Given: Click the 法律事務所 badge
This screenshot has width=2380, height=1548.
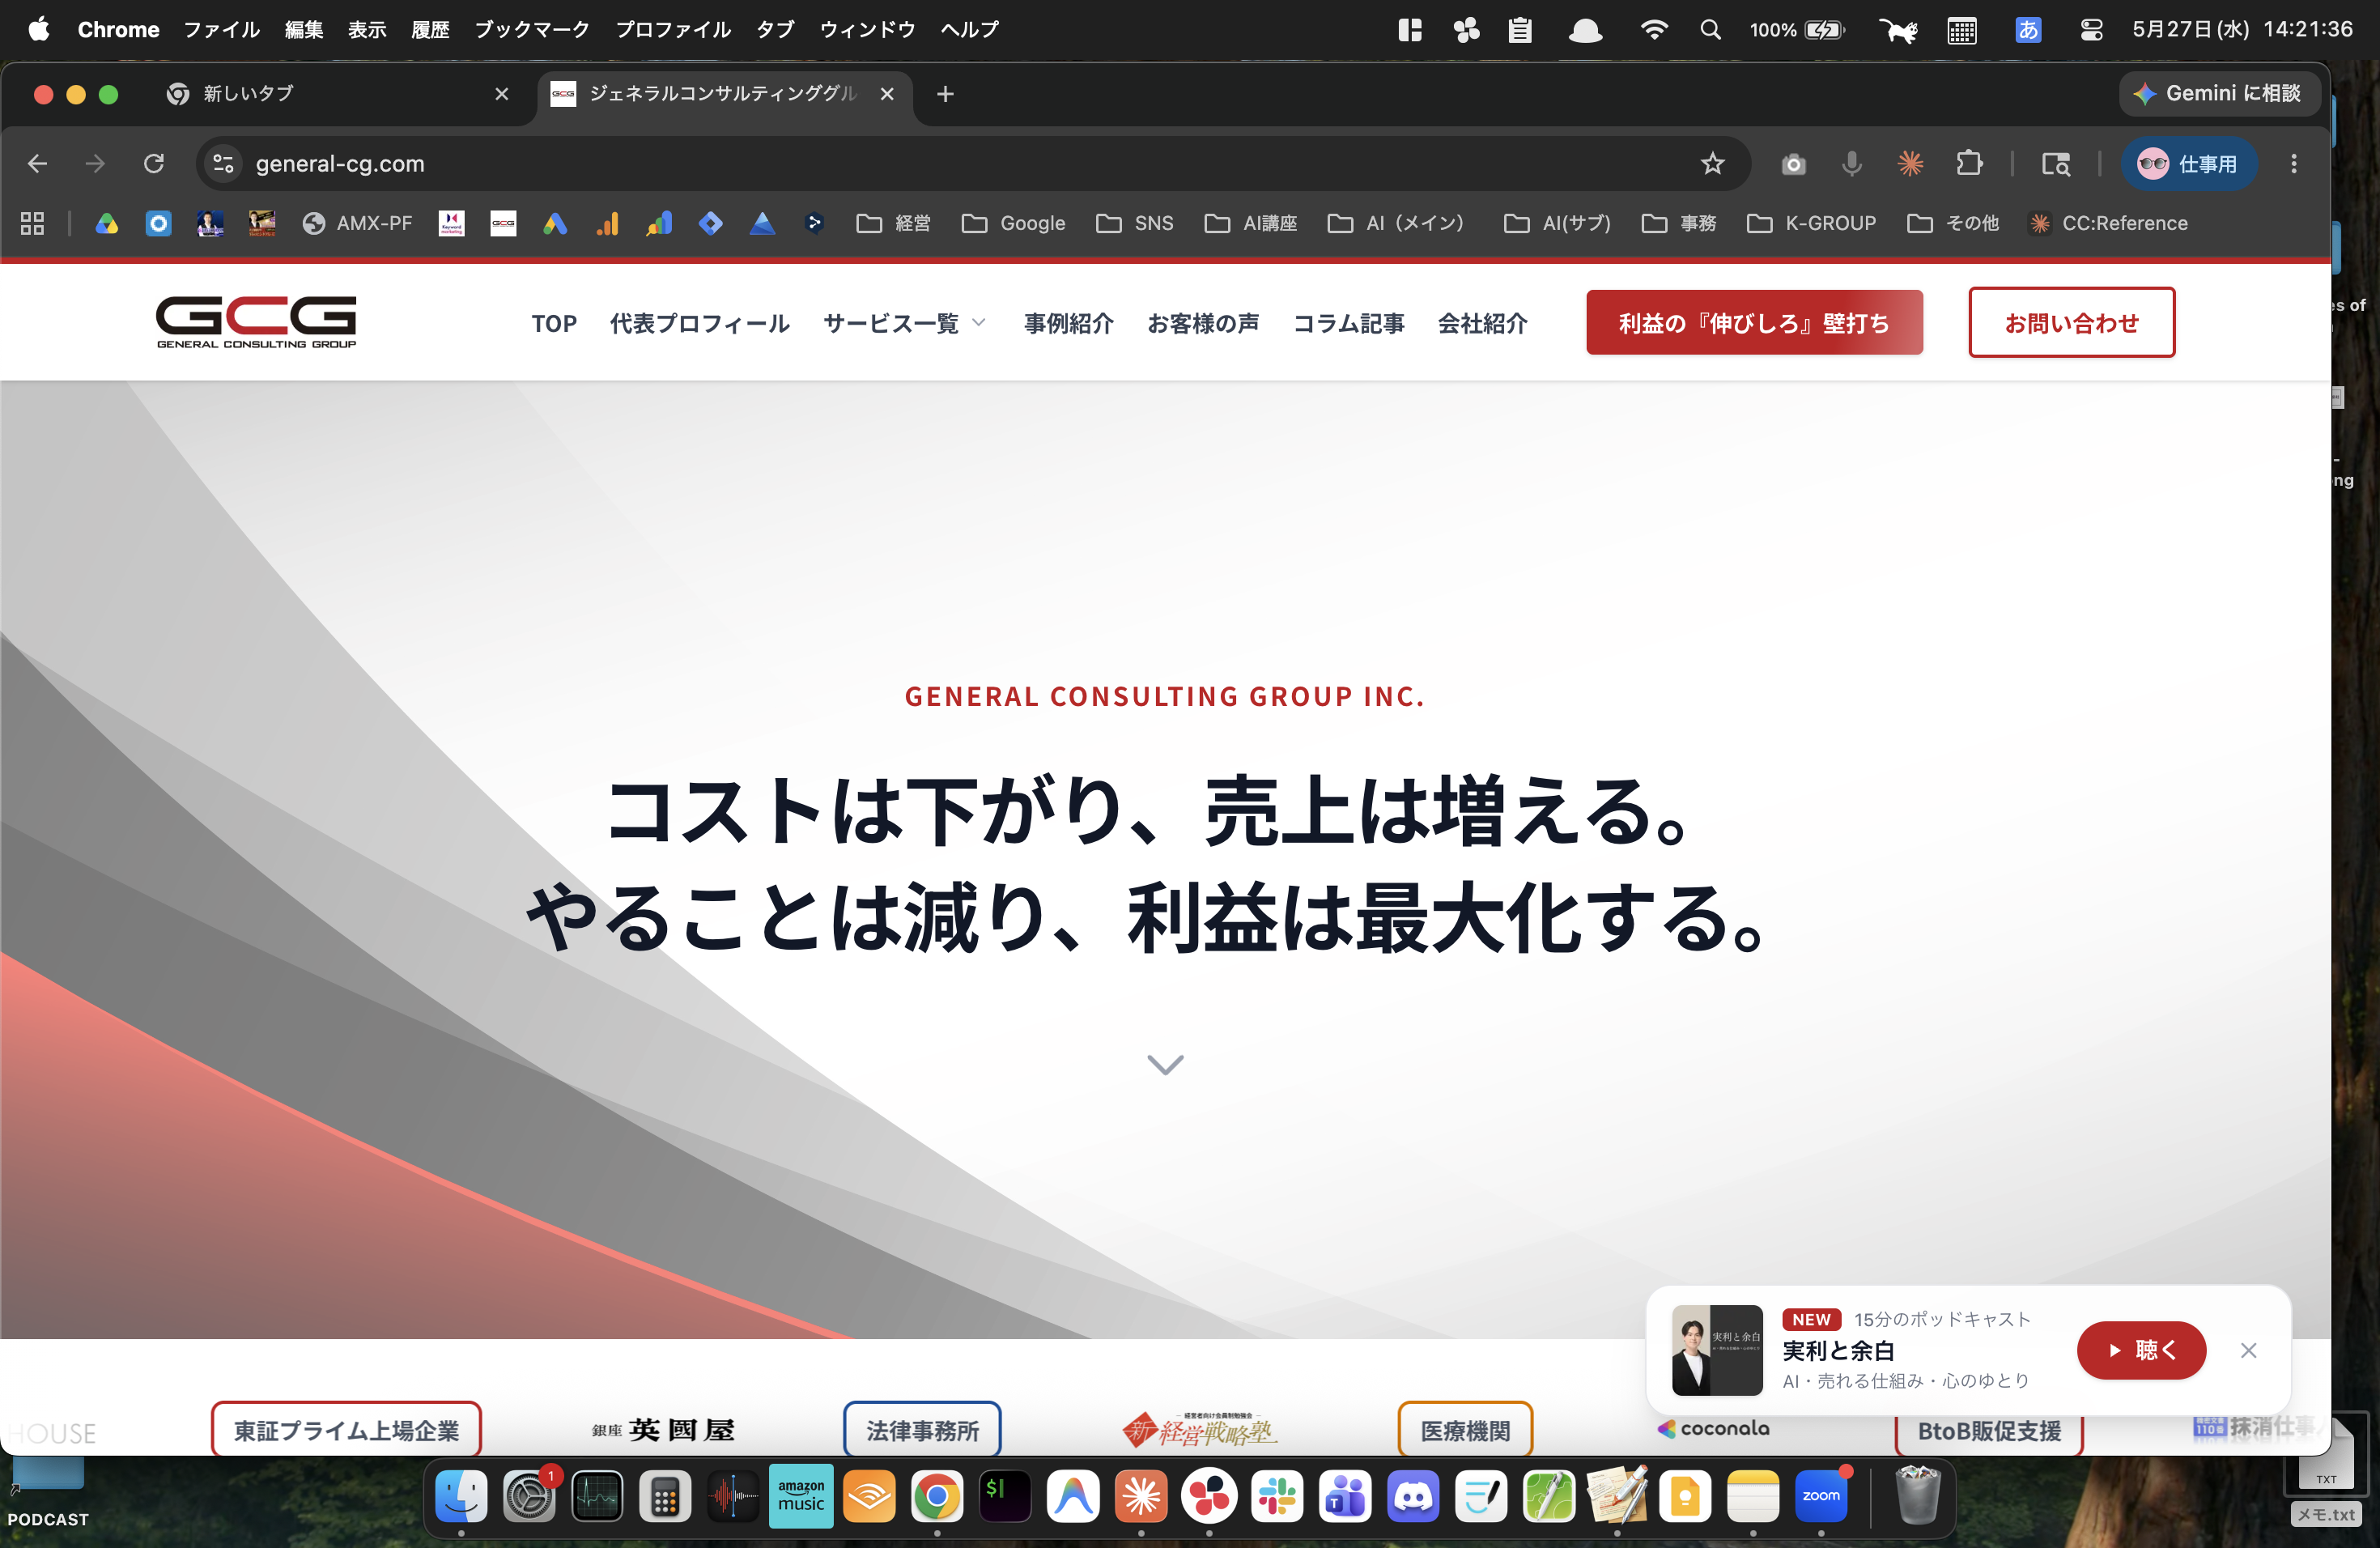Looking at the screenshot, I should pos(922,1430).
